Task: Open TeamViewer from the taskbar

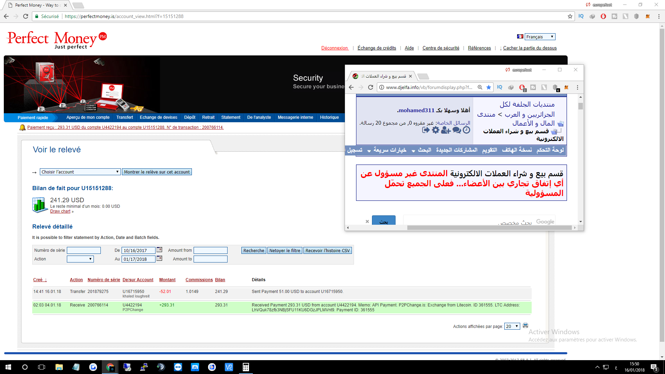Action: 178,367
